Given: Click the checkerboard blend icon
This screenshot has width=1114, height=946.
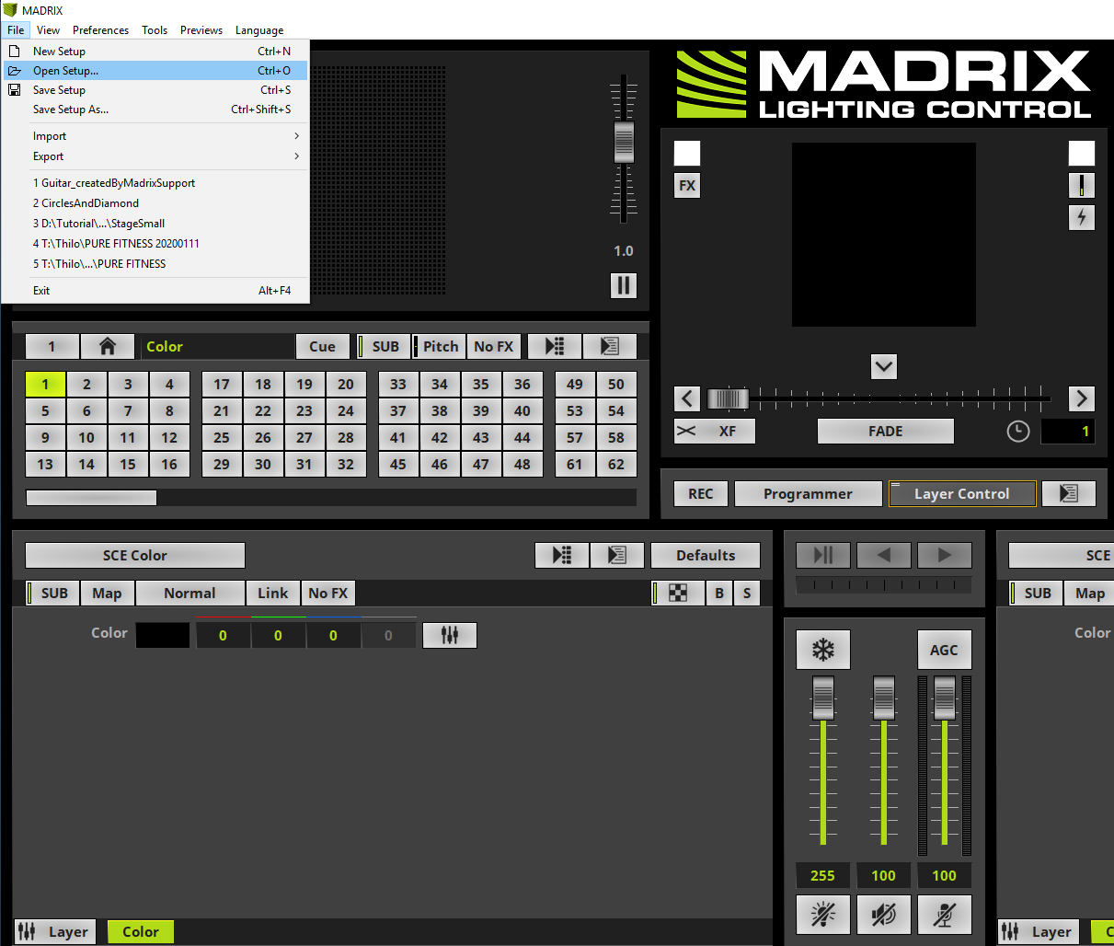Looking at the screenshot, I should point(678,593).
